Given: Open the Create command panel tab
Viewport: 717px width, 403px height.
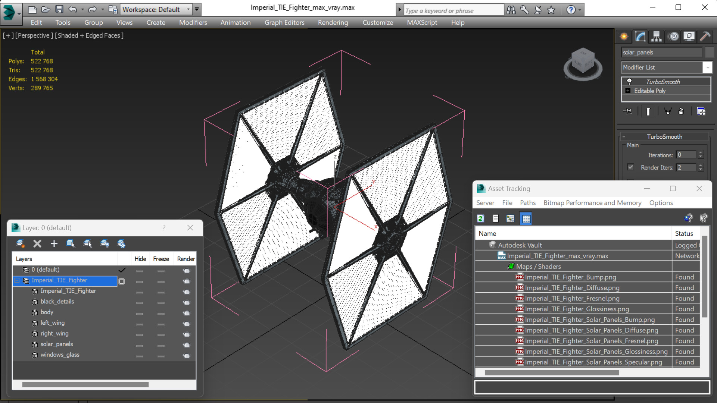Looking at the screenshot, I should [x=624, y=37].
